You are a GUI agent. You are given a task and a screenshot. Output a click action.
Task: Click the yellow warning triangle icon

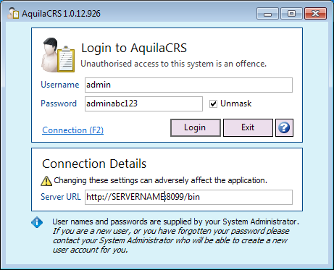coord(46,181)
